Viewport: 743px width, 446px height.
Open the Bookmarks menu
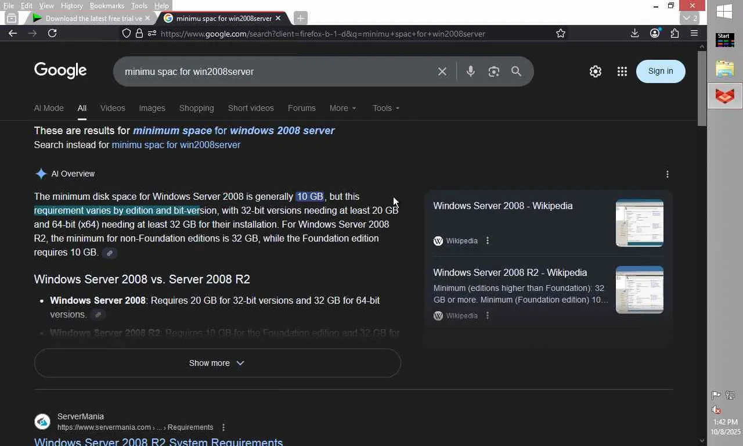(107, 6)
